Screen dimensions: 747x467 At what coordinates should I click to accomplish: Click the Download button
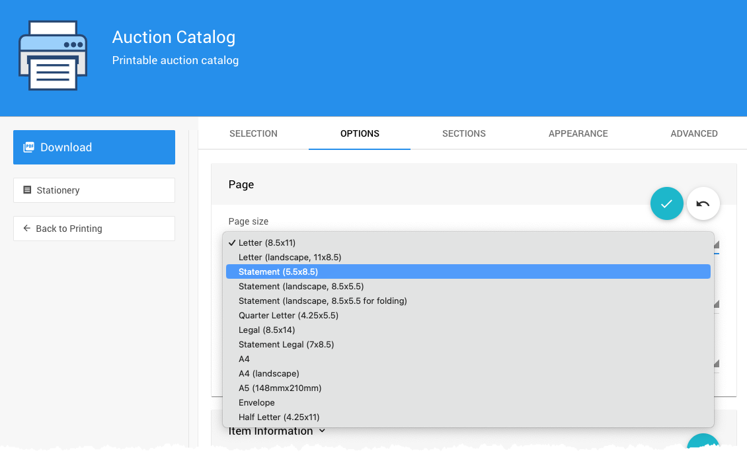click(x=94, y=147)
